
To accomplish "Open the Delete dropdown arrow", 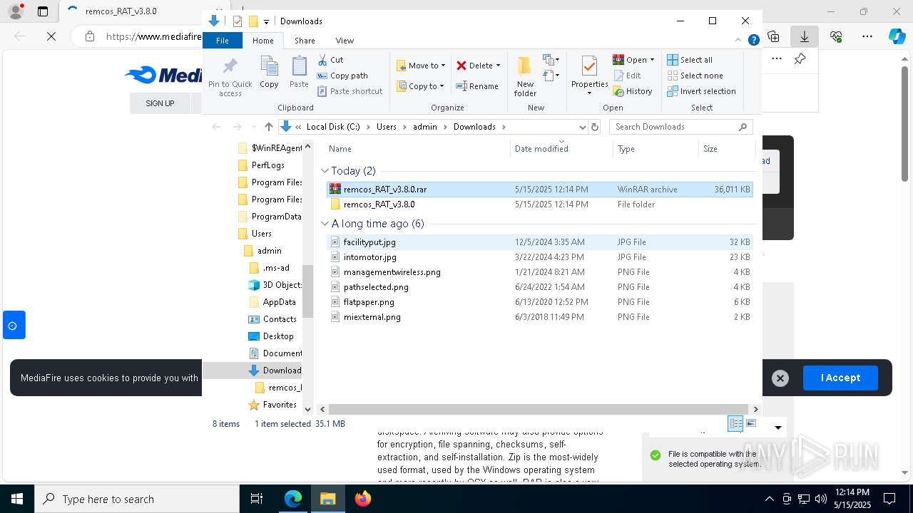I will 498,66.
